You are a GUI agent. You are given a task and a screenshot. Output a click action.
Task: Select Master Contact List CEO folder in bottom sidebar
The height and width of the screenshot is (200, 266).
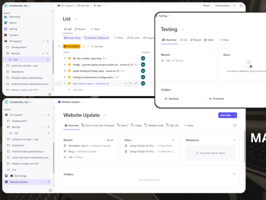pos(25,164)
